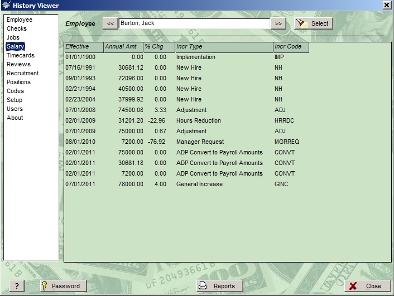The image size is (394, 296).
Task: Open the Positions section in sidebar
Action: click(x=18, y=82)
